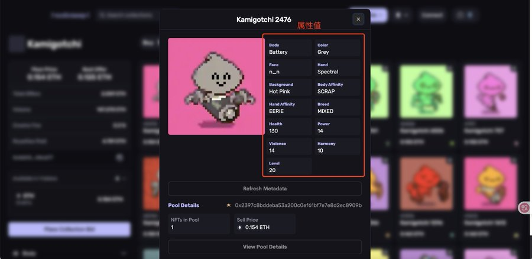Select the Breed MIXED attribute card
This screenshot has width=532, height=259.
(338, 107)
